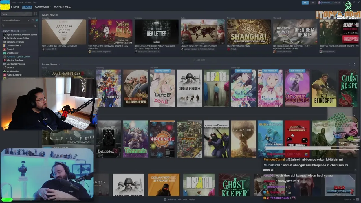Open Hacknet game cover

tap(162, 139)
